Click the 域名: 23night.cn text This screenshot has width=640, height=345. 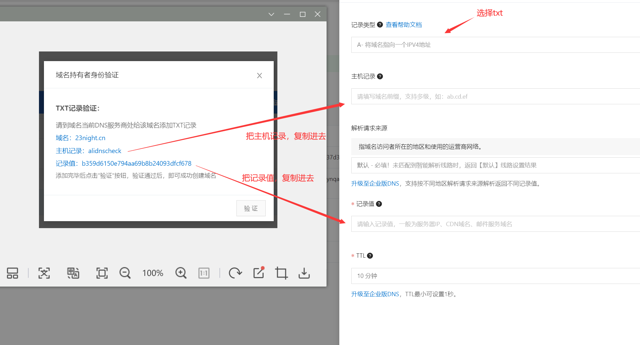[x=81, y=138]
